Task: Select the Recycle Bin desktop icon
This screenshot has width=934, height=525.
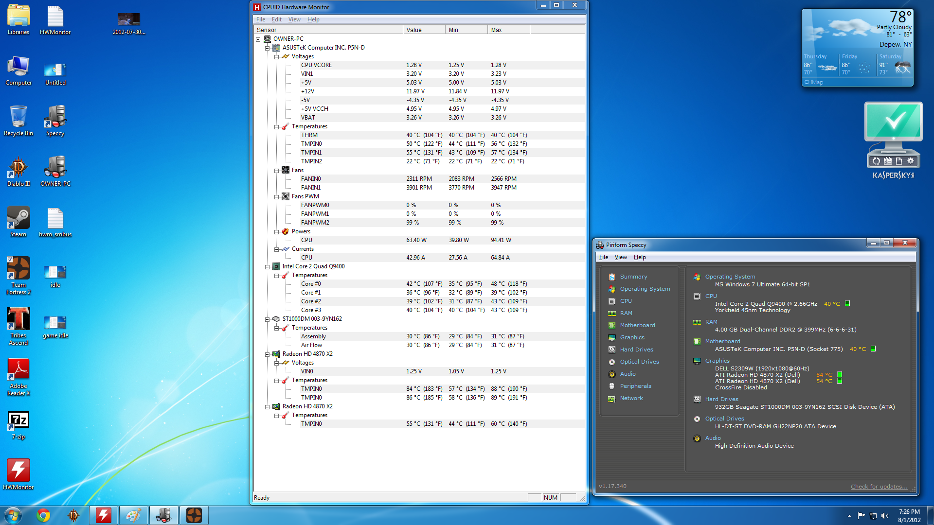Action: pos(18,121)
